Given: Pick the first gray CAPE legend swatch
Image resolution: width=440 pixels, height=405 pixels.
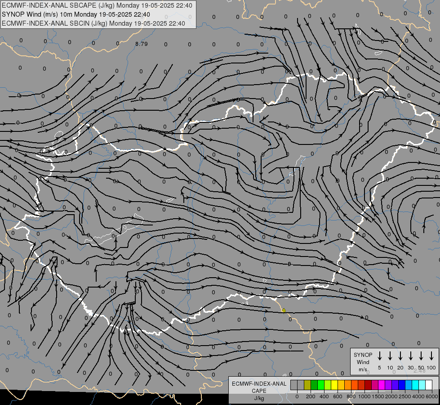Looking at the screenshot, I should coord(294,385).
